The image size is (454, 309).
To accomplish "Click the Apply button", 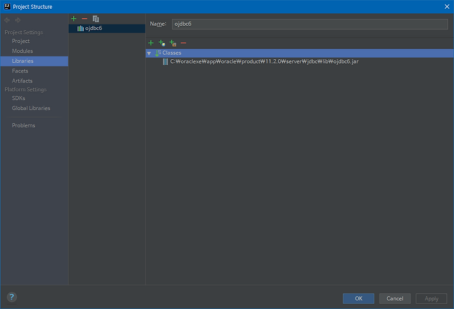I will coord(431,298).
